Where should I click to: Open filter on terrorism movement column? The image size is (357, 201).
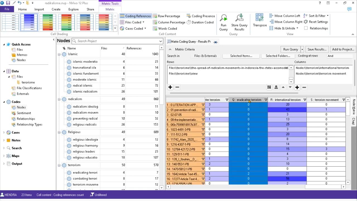click(344, 100)
